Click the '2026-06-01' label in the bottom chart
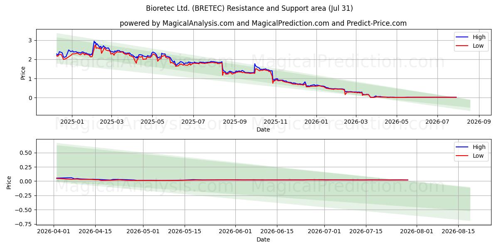The image size is (499, 249). [x=235, y=232]
